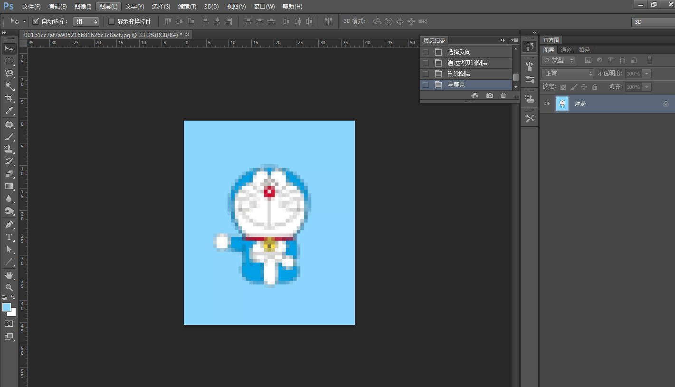Select the Hand tool
Screen dimensions: 675x387
pyautogui.click(x=9, y=275)
